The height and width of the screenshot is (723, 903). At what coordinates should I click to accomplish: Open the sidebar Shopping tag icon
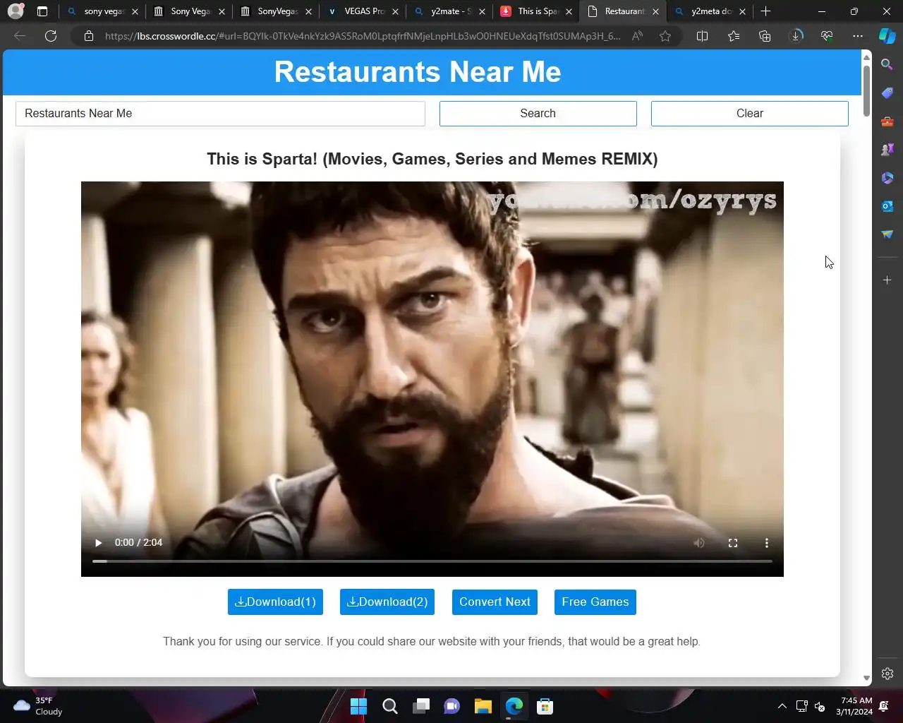887,92
